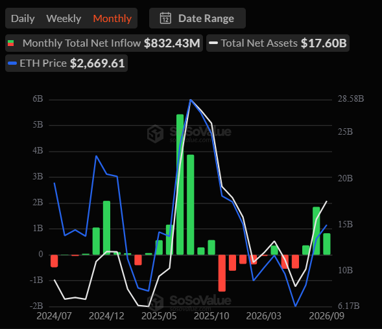The image size is (382, 329).
Task: Click the 2025/10 x-axis label
Action: coord(211,316)
